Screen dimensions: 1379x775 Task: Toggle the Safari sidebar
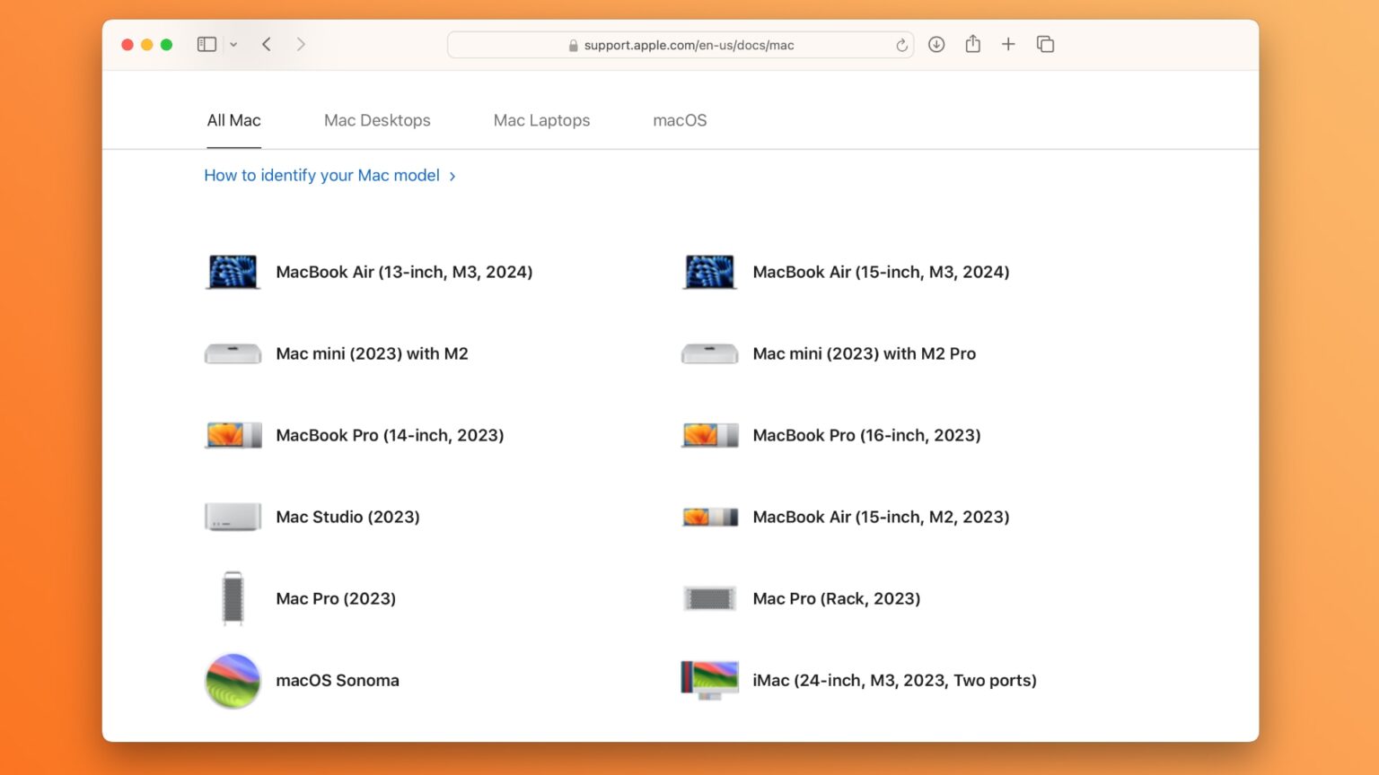[x=206, y=44]
